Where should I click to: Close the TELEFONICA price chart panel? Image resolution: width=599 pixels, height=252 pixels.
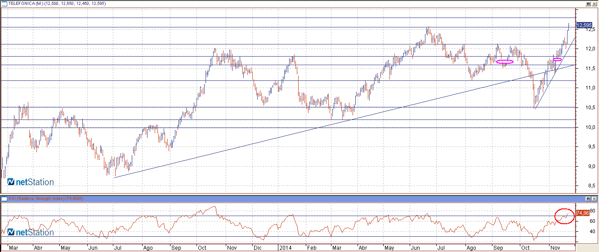click(x=594, y=3)
